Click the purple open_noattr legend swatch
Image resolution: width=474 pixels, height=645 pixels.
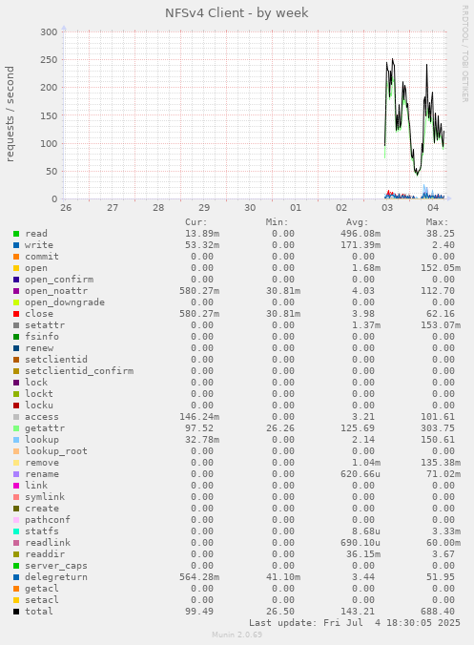16,291
